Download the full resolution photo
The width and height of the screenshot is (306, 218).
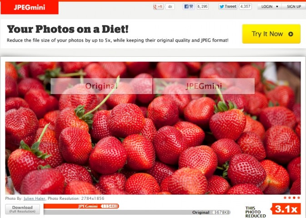pos(22,209)
